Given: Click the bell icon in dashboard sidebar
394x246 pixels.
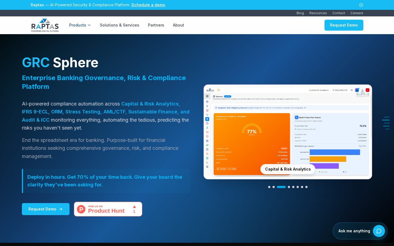Looking at the screenshot, I should pos(207,154).
